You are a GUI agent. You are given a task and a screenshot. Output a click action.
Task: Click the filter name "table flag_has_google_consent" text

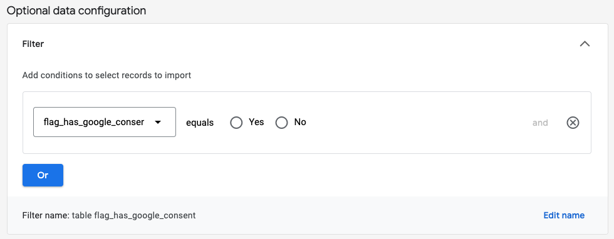coord(133,215)
